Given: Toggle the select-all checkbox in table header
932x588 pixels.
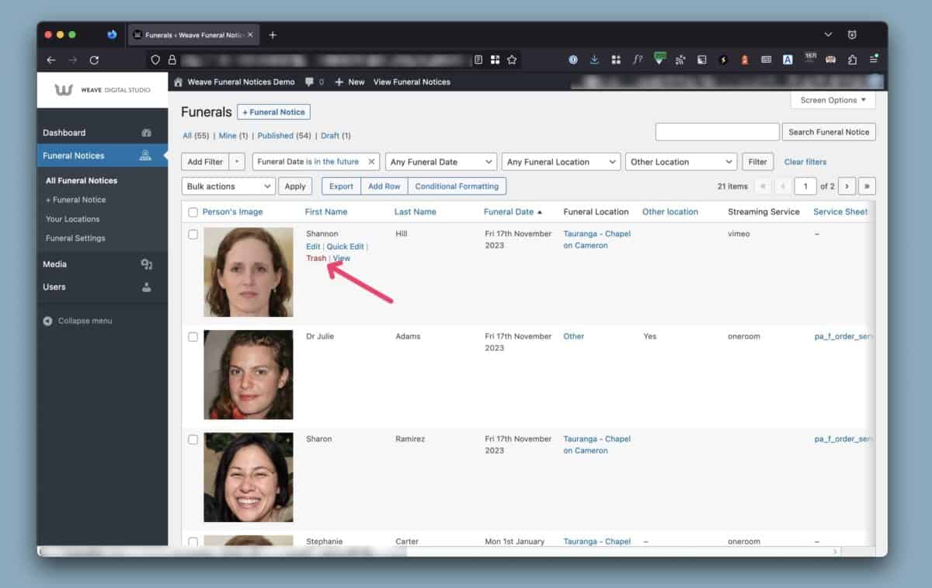Looking at the screenshot, I should point(193,212).
